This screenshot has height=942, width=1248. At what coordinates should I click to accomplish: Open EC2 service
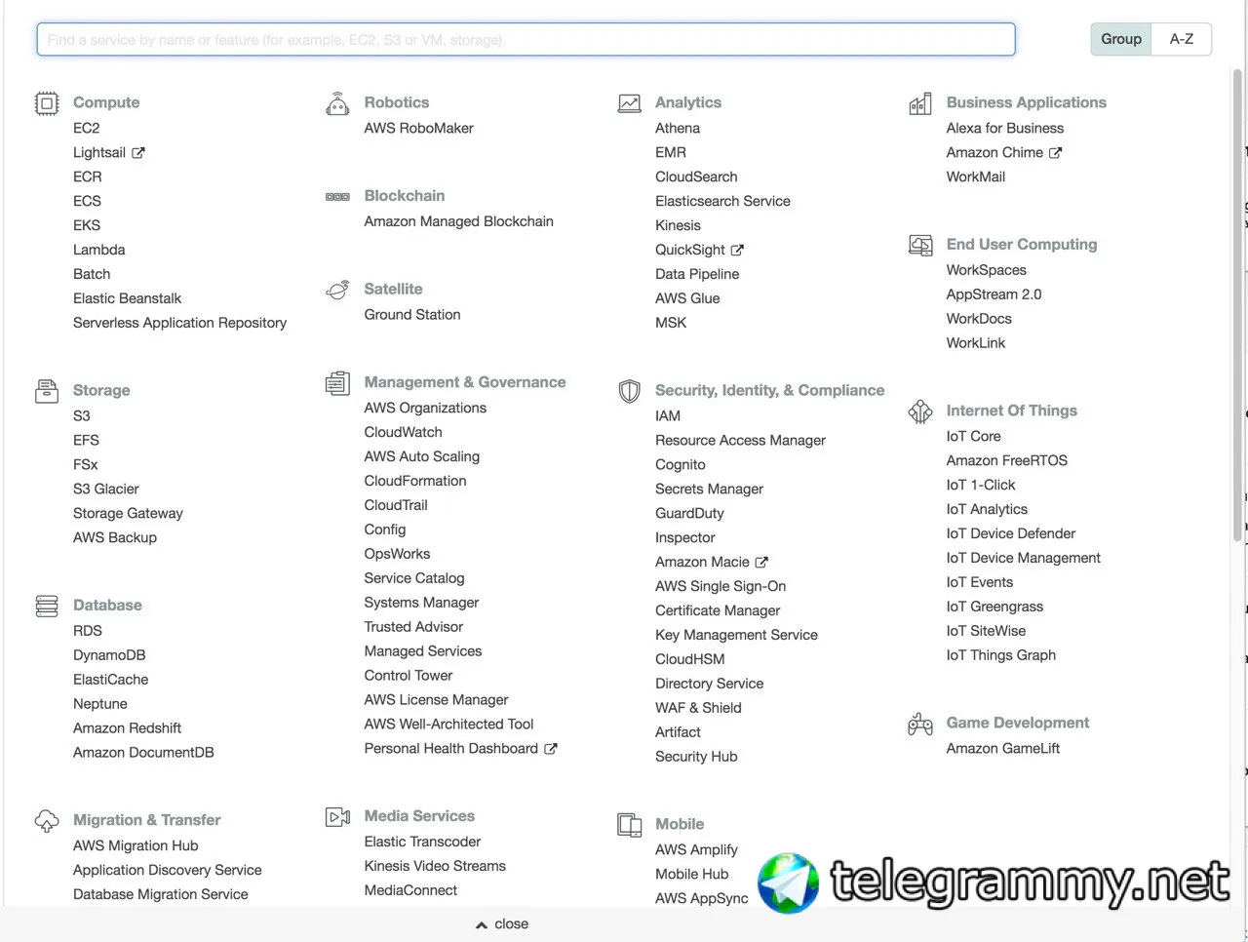[87, 128]
